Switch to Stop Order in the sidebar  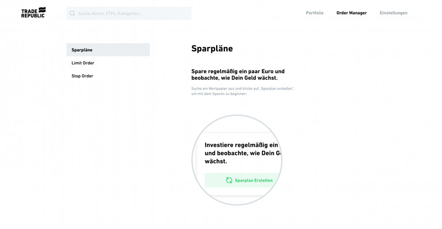[83, 76]
